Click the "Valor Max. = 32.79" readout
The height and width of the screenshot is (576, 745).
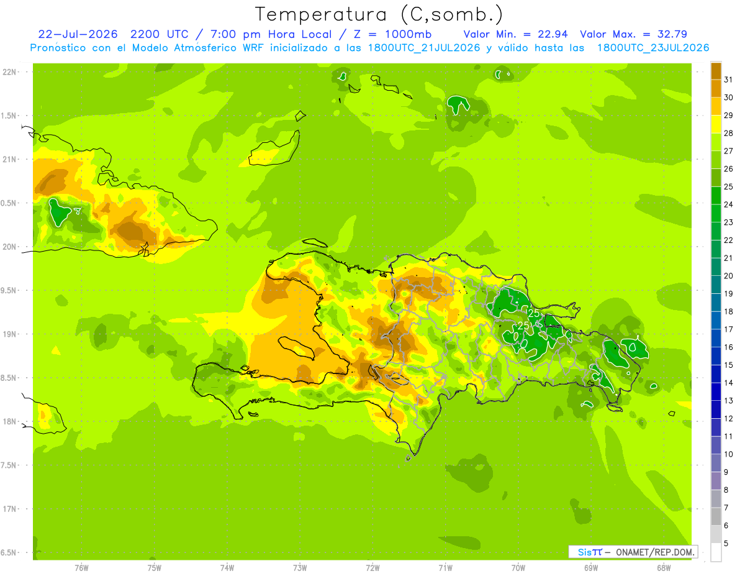[633, 34]
